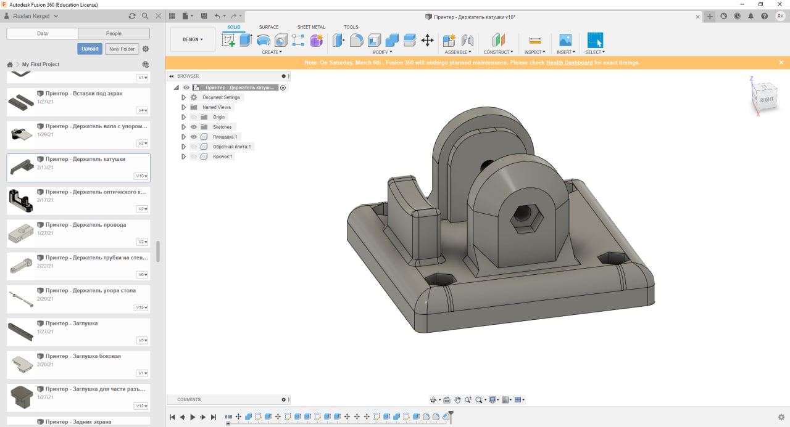Select the Create Sketch tool
Screen dimensions: 790x427
click(x=228, y=40)
